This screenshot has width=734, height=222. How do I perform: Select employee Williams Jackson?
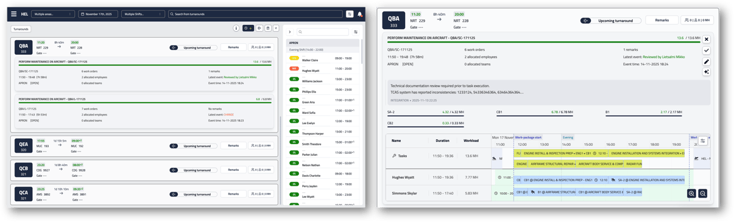point(323,79)
